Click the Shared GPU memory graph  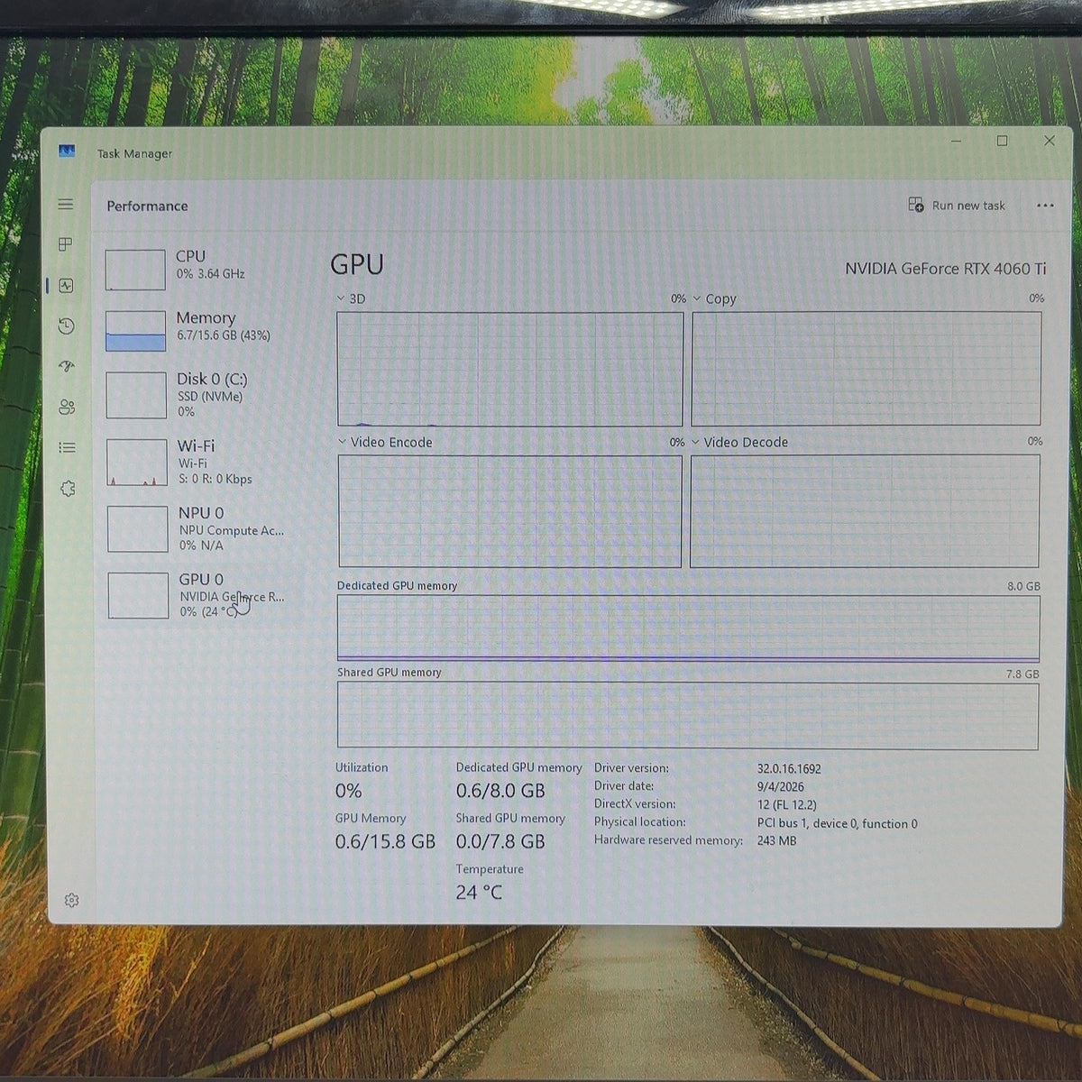[x=688, y=716]
